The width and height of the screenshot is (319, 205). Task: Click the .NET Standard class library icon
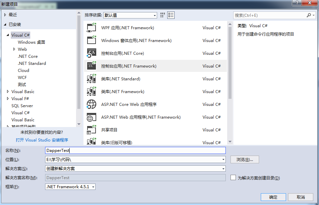point(91,79)
